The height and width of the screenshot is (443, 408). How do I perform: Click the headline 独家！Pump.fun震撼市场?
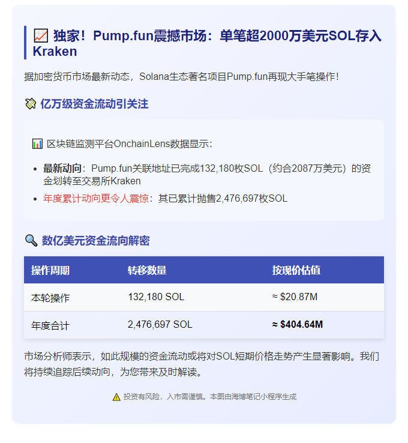(206, 43)
